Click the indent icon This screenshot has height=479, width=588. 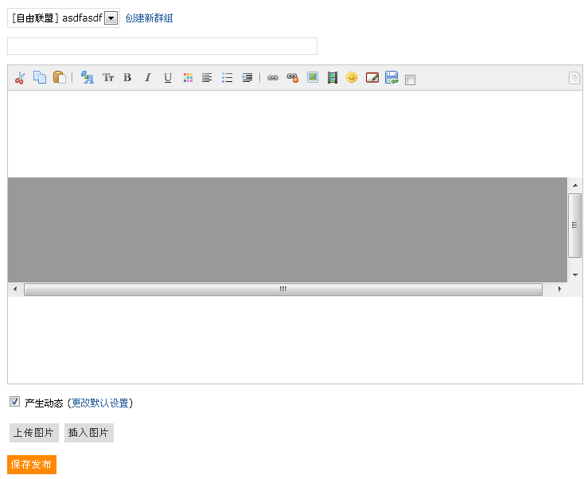click(x=247, y=78)
